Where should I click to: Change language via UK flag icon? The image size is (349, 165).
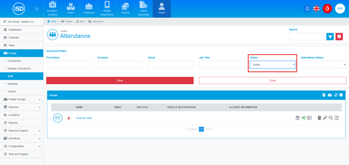316,9
